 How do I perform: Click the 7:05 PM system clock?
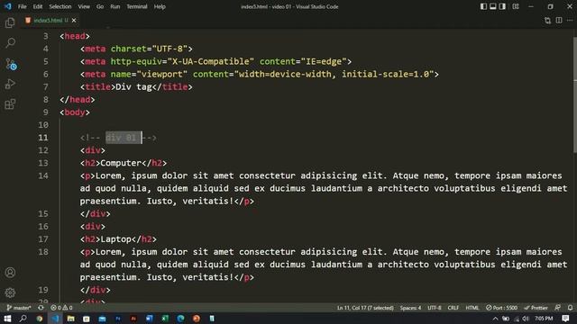click(544, 318)
